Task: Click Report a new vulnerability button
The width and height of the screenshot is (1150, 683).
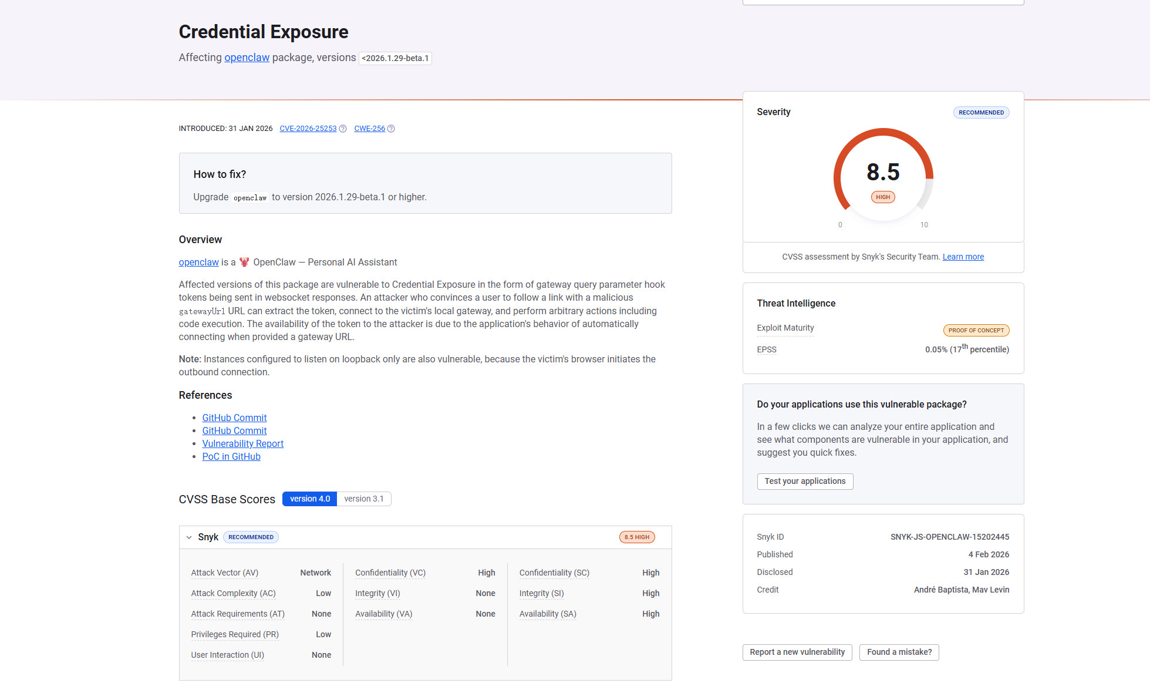Action: (x=797, y=652)
